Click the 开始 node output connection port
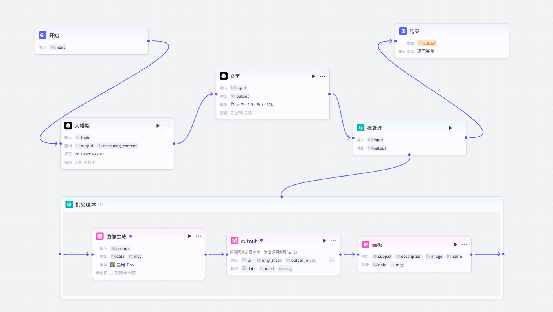 click(x=149, y=41)
